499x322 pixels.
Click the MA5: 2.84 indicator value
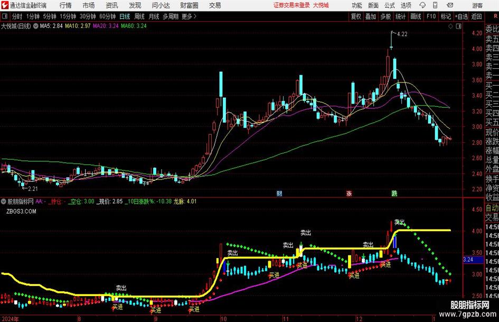[x=51, y=26]
